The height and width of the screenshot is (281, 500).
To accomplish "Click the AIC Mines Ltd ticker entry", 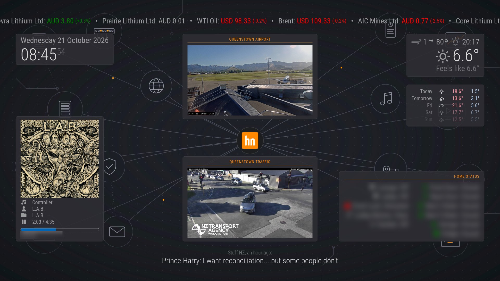I will (x=401, y=21).
